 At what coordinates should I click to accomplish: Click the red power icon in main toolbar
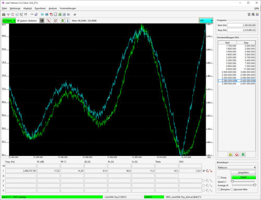coord(13,15)
